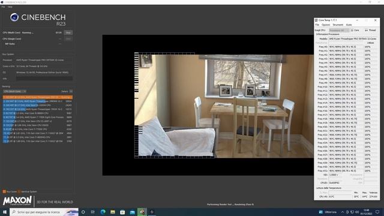
Task: Expand the arrow next to Details
Action: [71, 91]
